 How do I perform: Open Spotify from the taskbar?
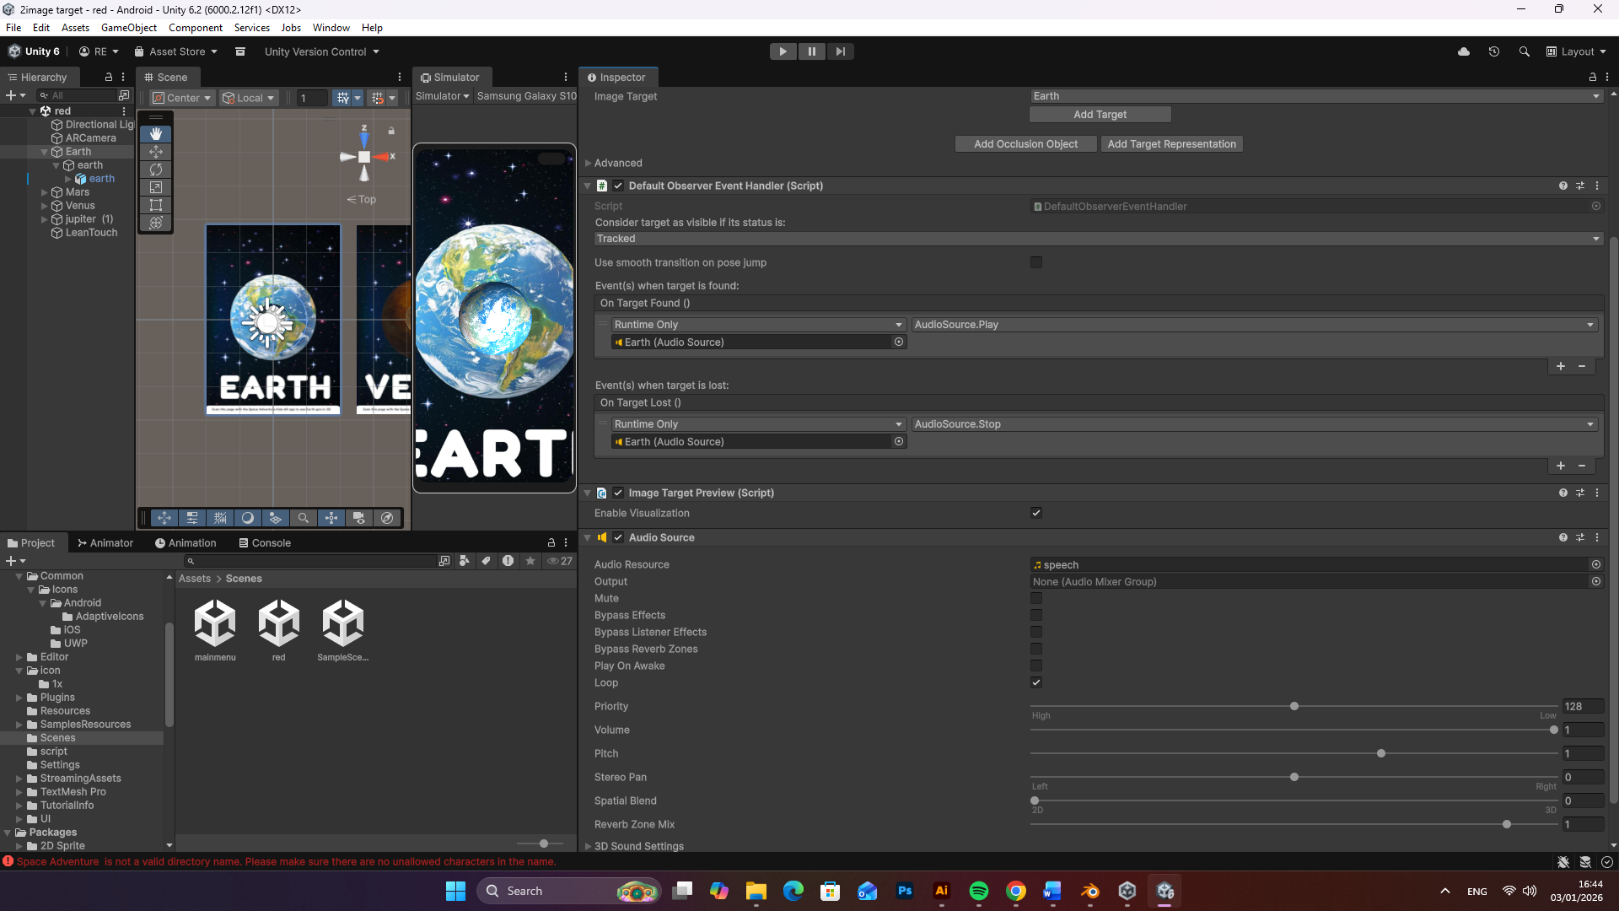(978, 891)
